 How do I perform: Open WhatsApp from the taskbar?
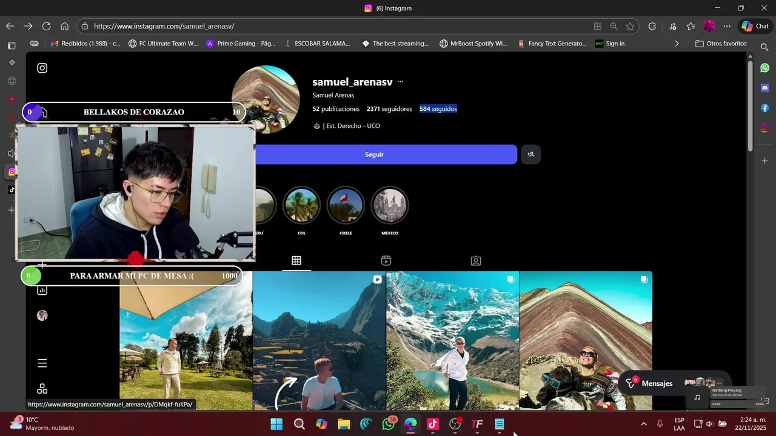click(x=389, y=424)
